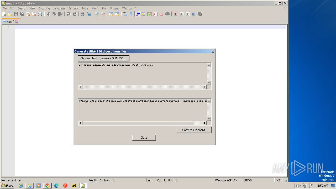Click 'INS' mode in status bar
Viewport: 336px width, 189px height.
[277, 180]
